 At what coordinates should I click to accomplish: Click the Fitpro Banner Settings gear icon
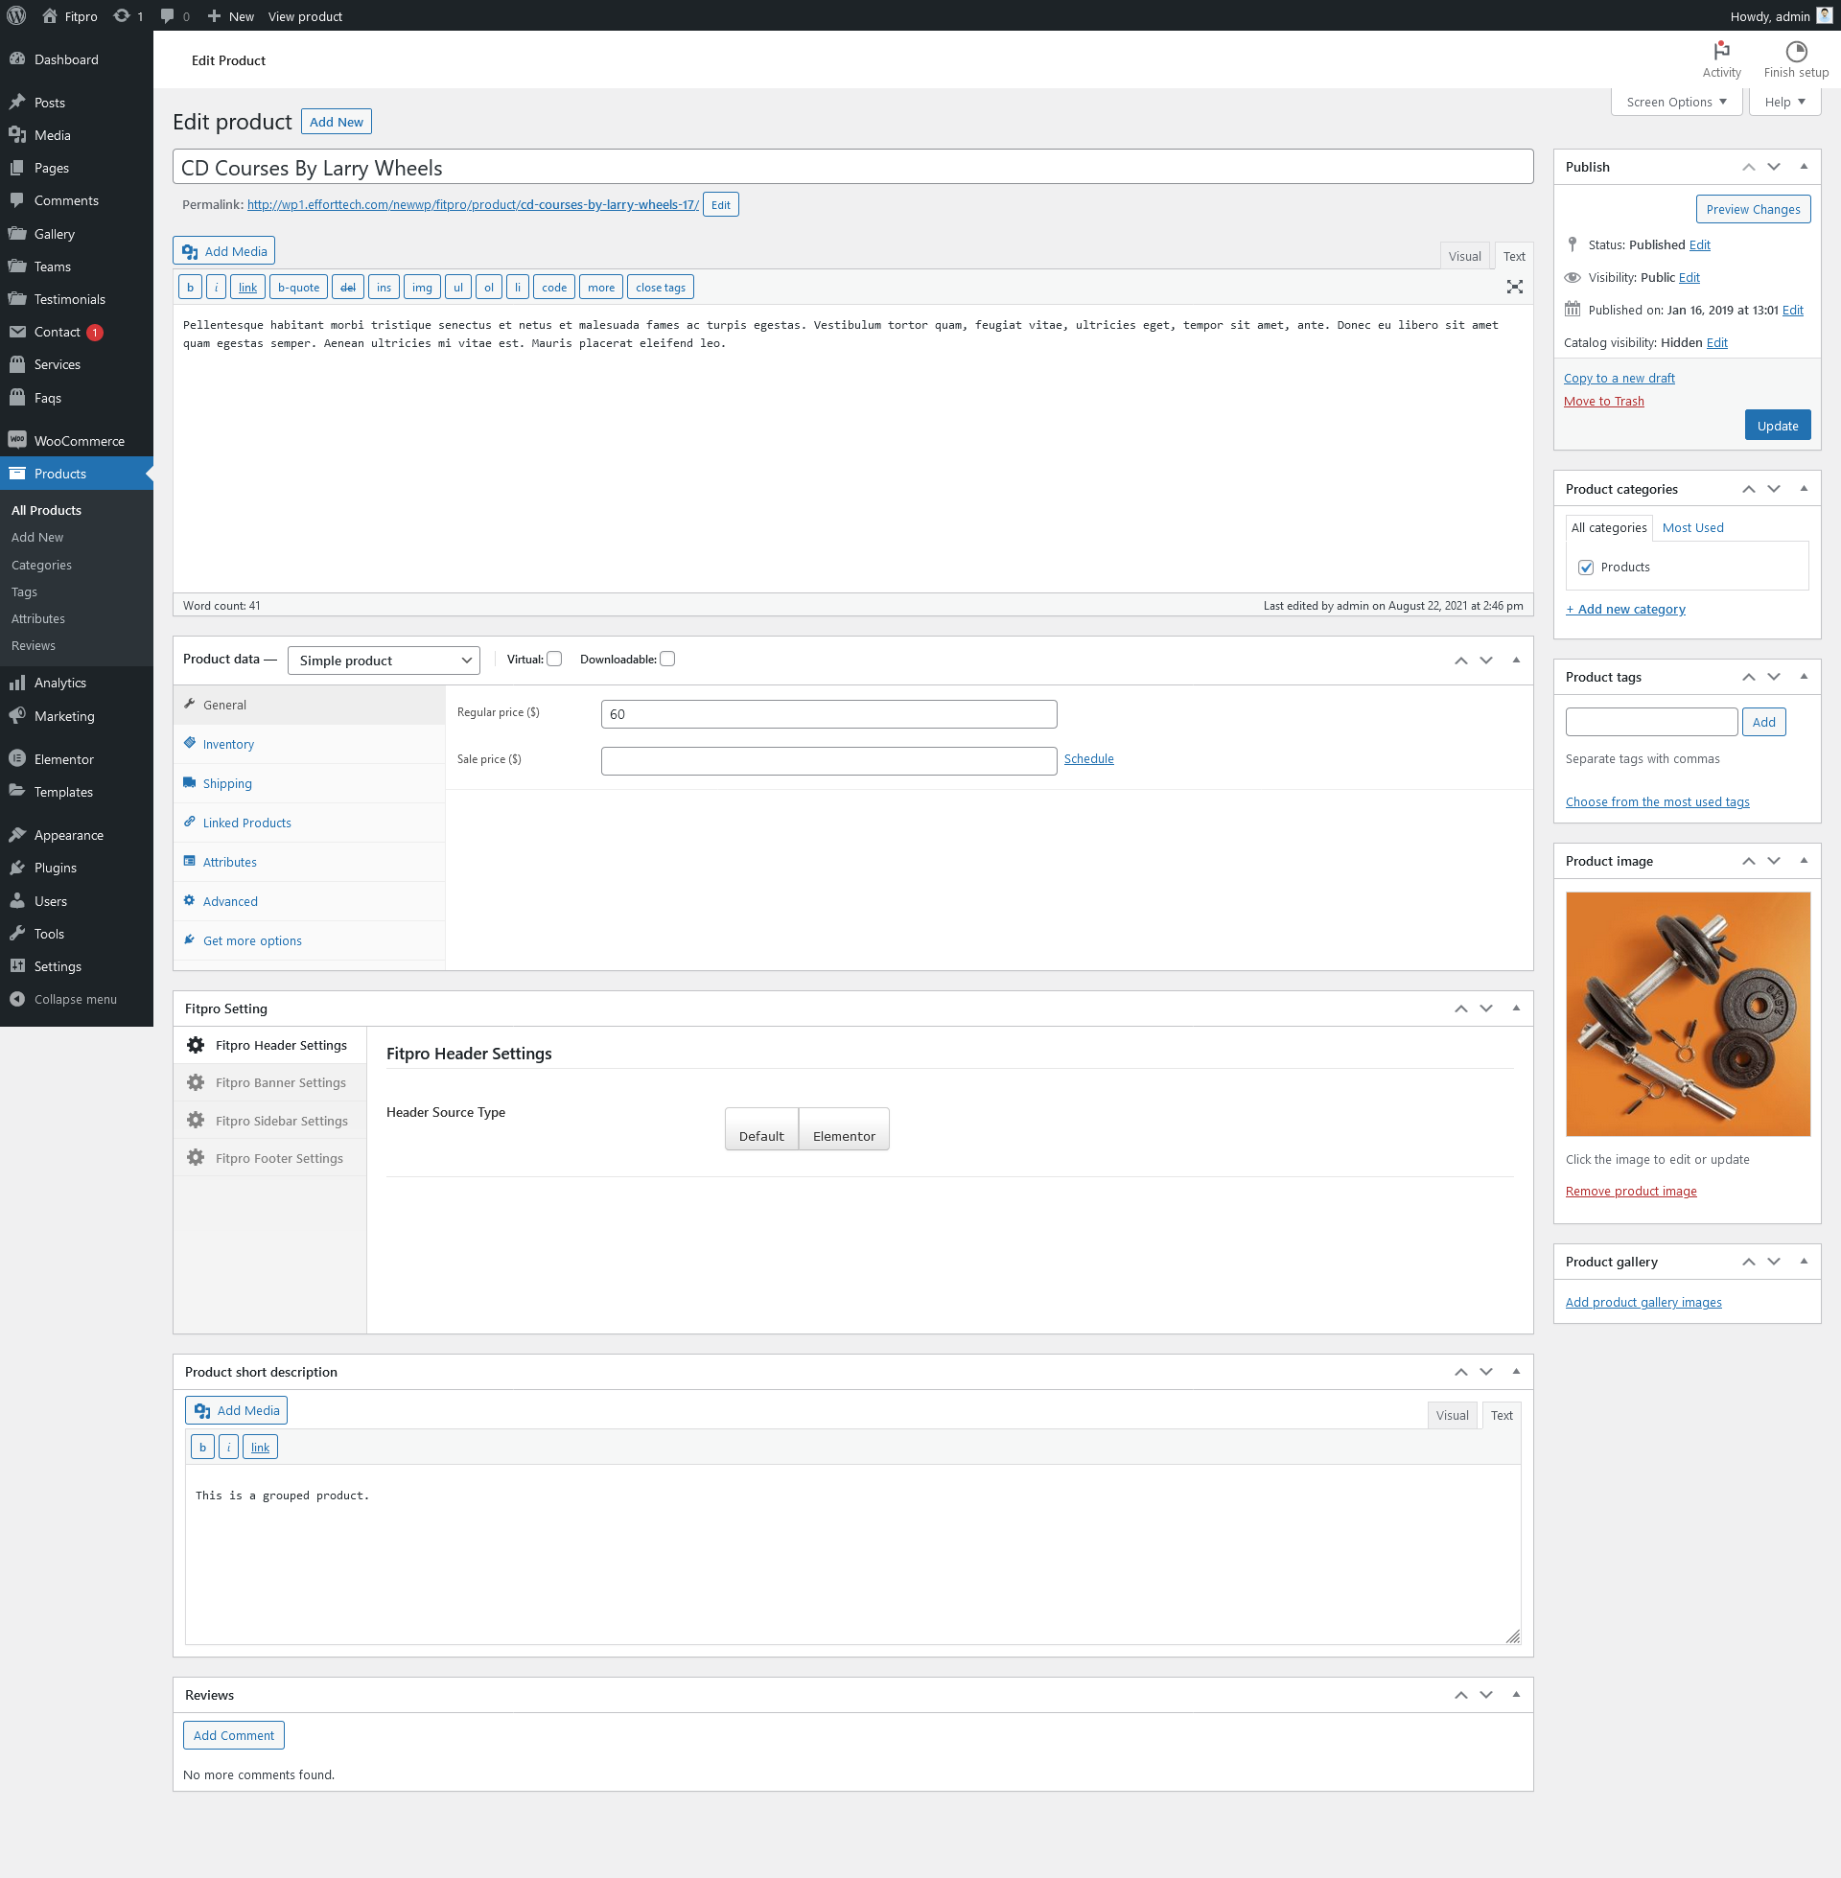tap(196, 1082)
